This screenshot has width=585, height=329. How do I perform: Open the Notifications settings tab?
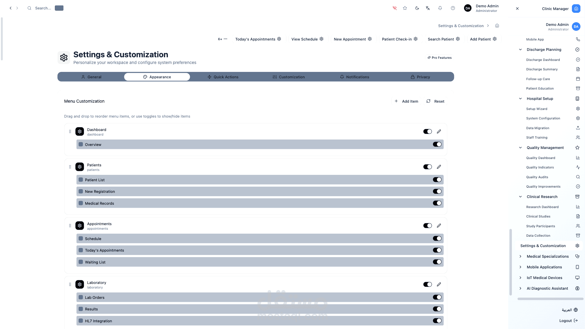click(x=354, y=77)
